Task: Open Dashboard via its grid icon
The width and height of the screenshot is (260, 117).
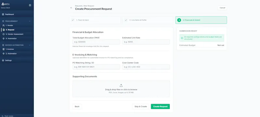Action: [x=3, y=14]
